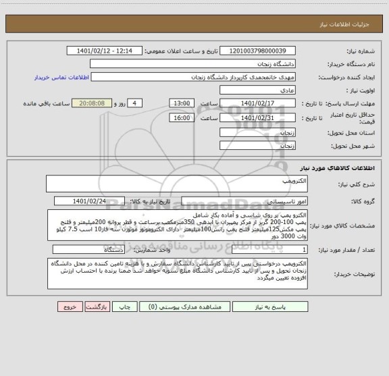Click the 'پاسخ به نیاز' button
Viewport: 389px width, 376px height.
point(270,306)
